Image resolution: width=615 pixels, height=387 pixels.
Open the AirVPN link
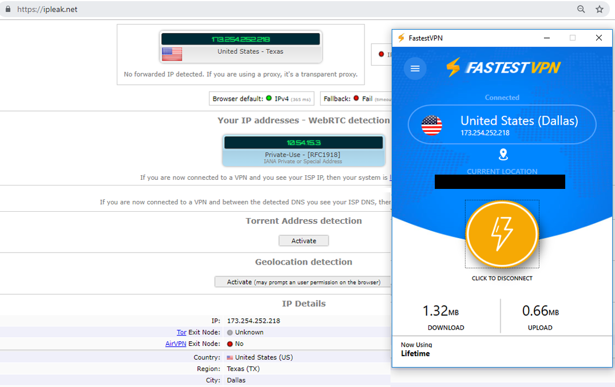point(176,343)
